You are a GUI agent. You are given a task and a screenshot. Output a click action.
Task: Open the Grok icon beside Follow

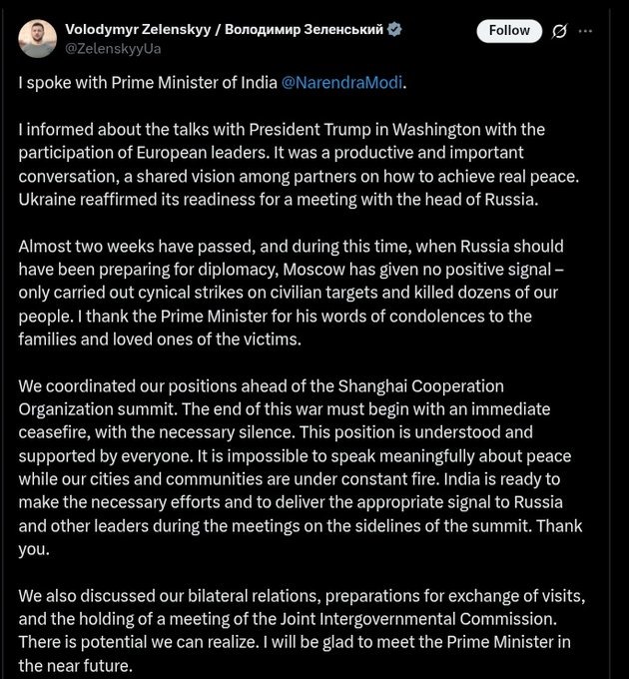pyautogui.click(x=560, y=31)
